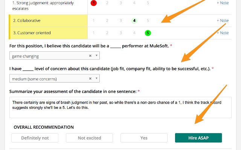Add a note to Collaborative row
241x150 pixels.
click(223, 21)
